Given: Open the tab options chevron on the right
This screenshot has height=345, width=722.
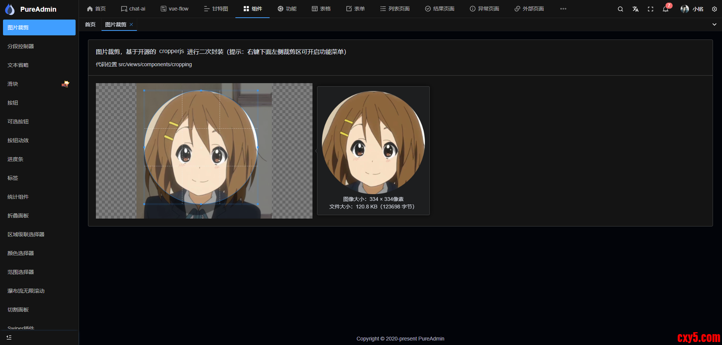Looking at the screenshot, I should 714,24.
